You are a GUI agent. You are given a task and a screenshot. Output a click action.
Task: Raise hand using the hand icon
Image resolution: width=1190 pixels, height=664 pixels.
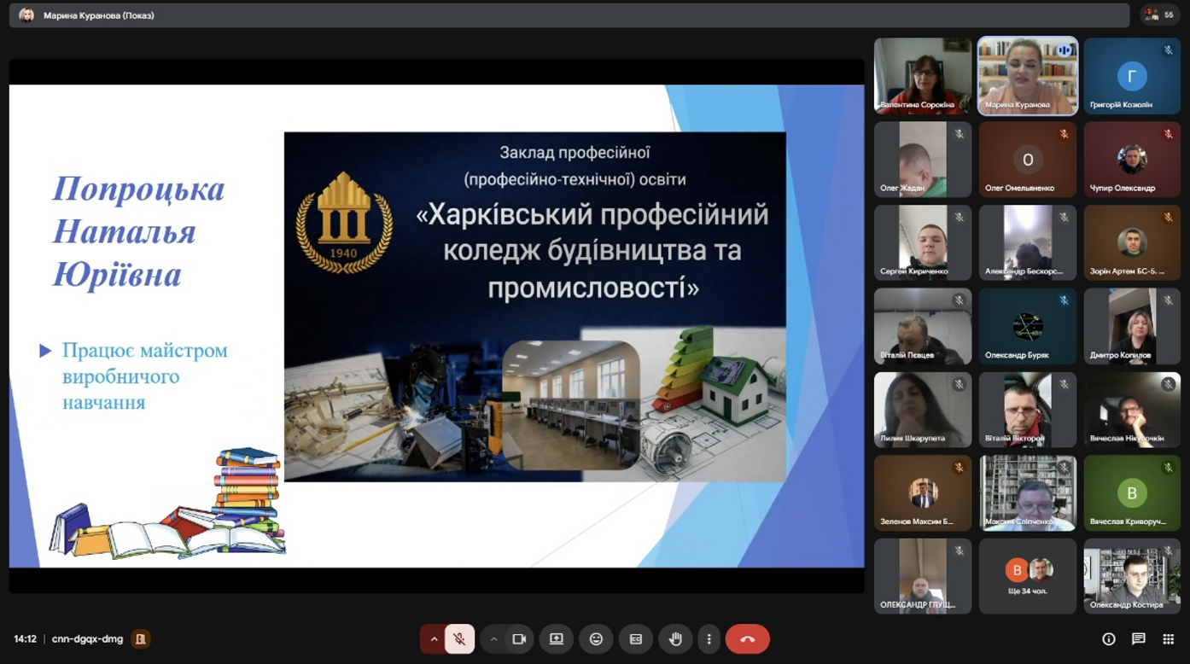pos(675,639)
